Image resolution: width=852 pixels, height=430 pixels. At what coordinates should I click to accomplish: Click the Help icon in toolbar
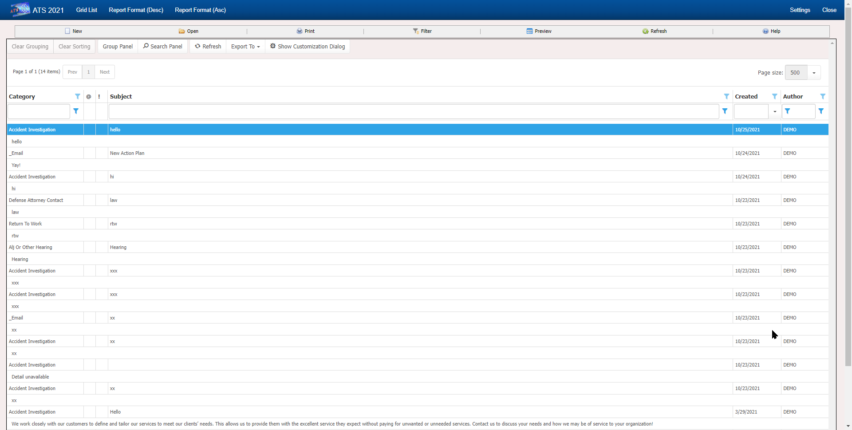pos(765,31)
